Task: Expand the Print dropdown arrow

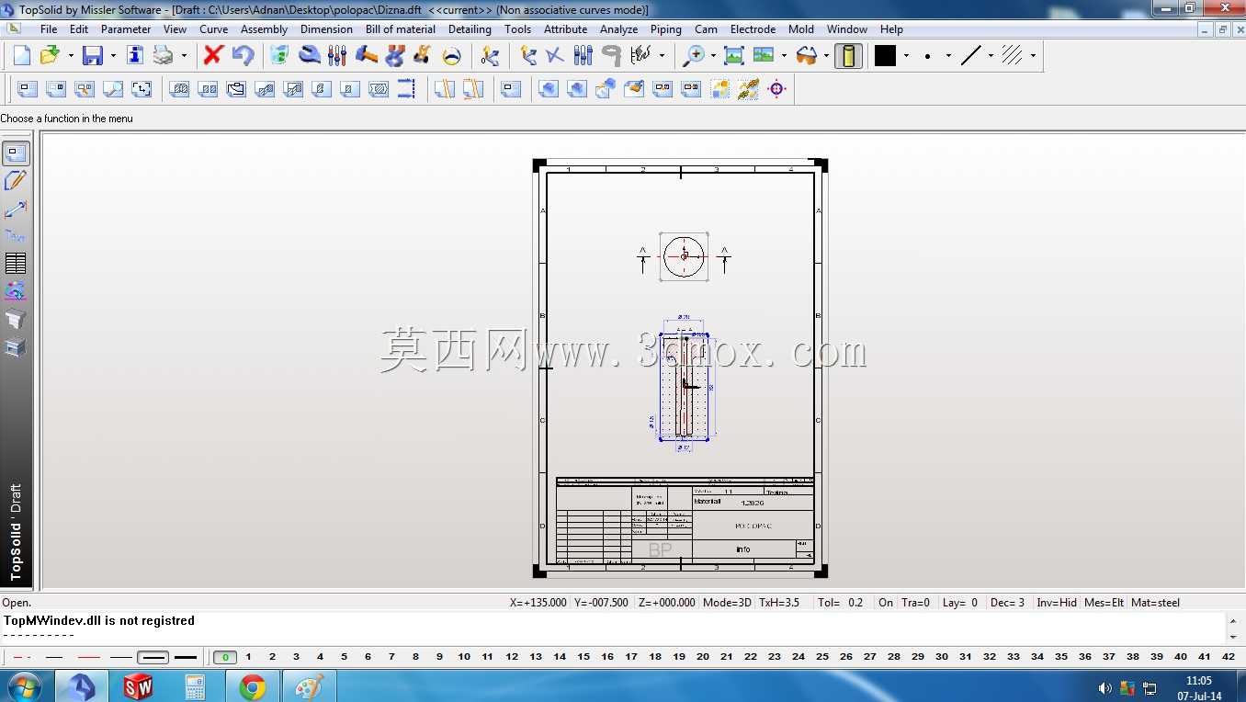Action: pos(184,56)
